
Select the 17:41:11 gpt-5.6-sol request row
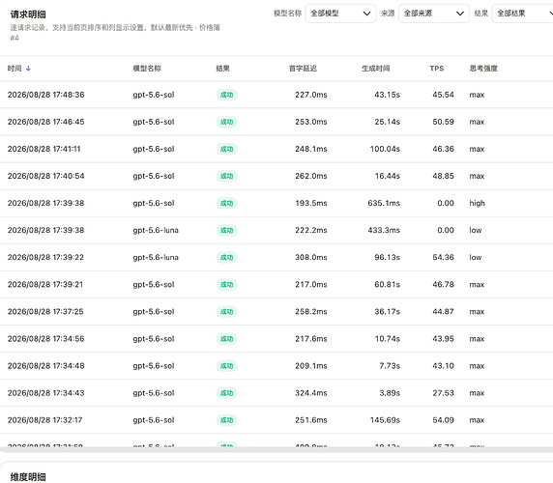276,149
